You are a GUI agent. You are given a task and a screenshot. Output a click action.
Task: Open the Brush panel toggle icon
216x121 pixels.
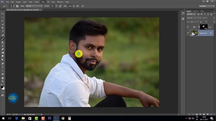[x=17, y=6]
